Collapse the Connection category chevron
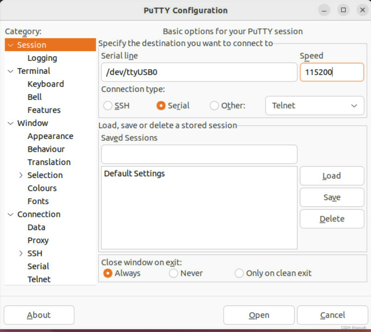This screenshot has width=371, height=332. tap(11, 215)
